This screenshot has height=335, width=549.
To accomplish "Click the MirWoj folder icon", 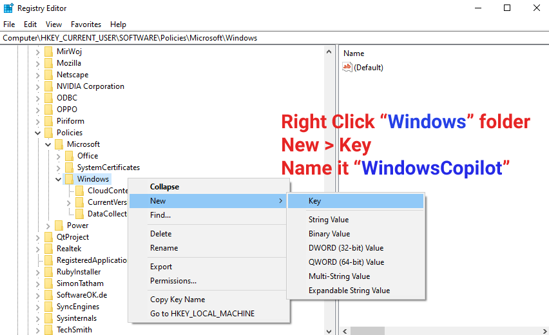I will coord(49,52).
